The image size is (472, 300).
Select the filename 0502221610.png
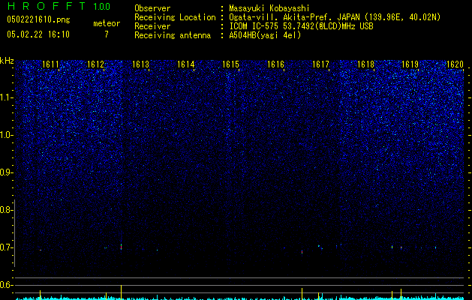[x=38, y=19]
